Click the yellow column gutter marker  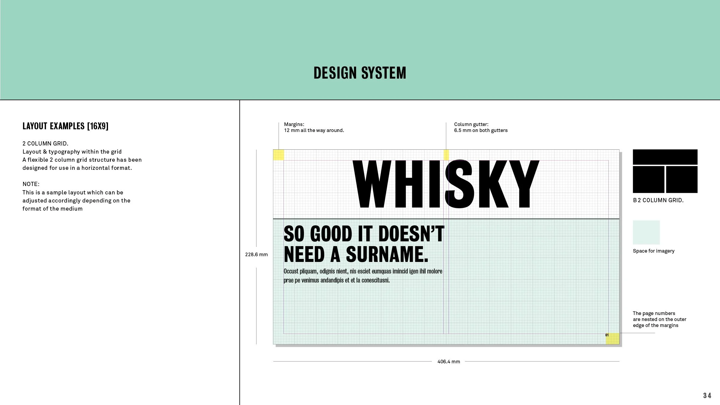pyautogui.click(x=446, y=155)
